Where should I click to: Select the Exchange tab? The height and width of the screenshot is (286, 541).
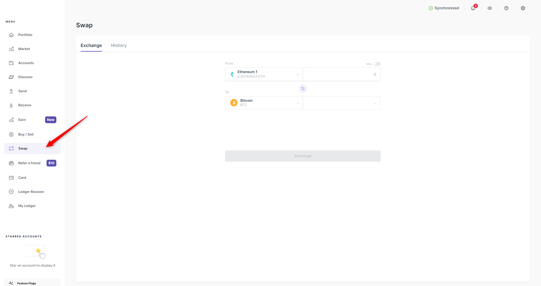91,46
